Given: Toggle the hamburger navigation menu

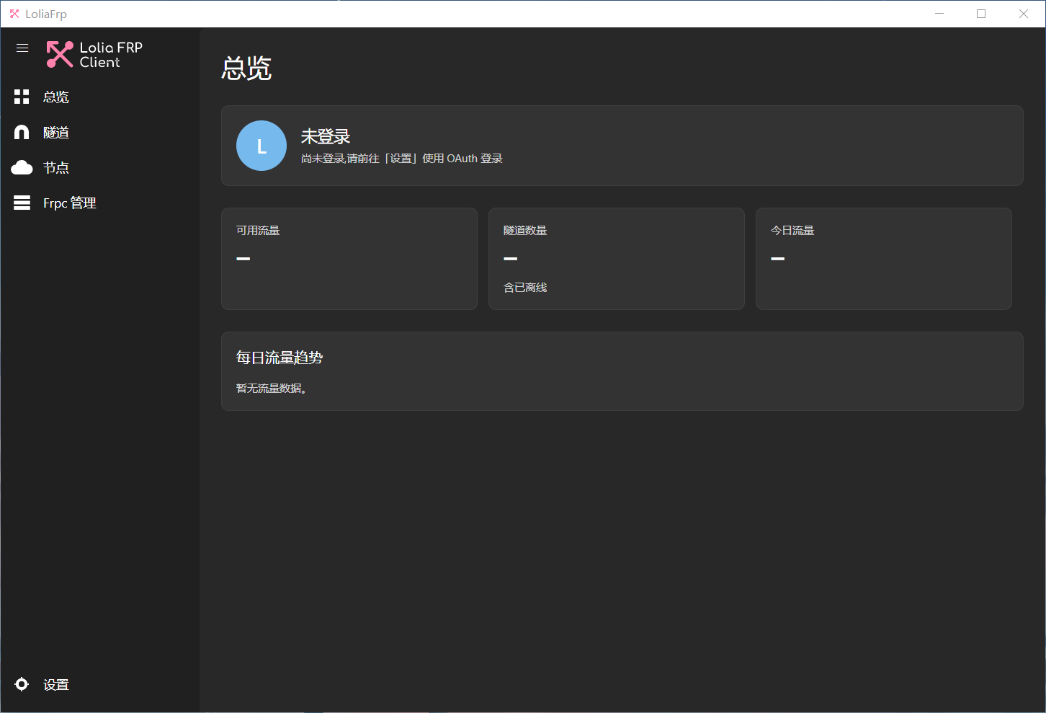Looking at the screenshot, I should [22, 48].
